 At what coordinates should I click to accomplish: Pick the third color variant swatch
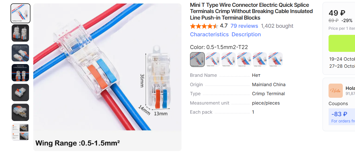[x=229, y=60]
